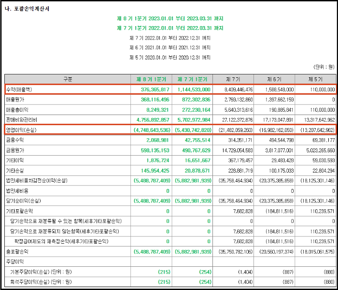This screenshot has height=290, width=338.
Task: Click the 제 6 기 column header
Action: (274, 79)
